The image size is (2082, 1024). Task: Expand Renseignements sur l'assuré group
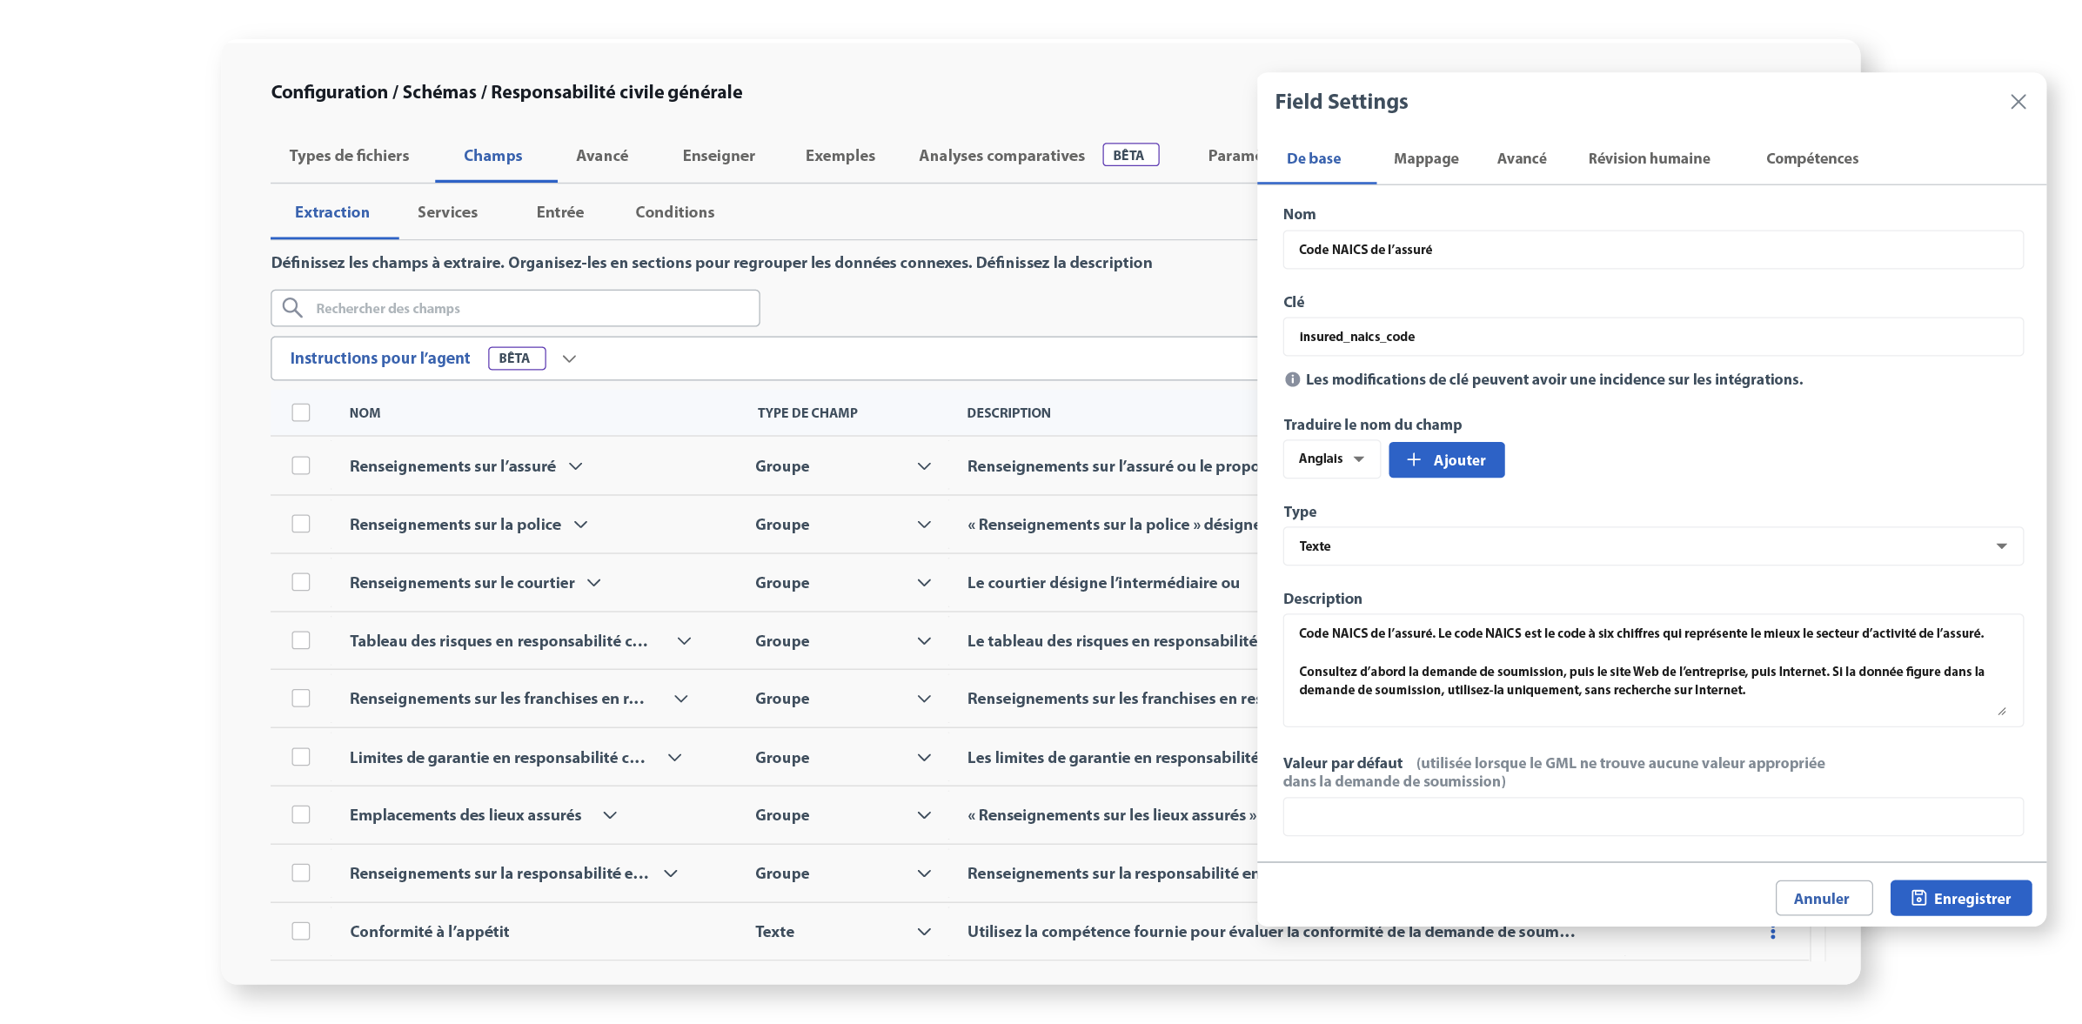tap(575, 466)
